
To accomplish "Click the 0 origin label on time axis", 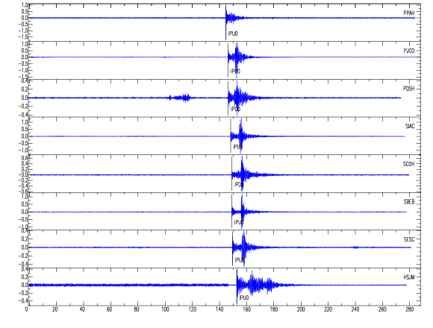I will [27, 309].
